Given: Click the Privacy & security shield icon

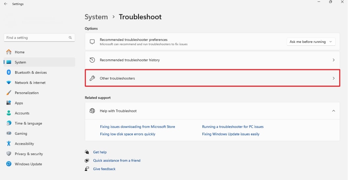Looking at the screenshot, I should [9, 154].
